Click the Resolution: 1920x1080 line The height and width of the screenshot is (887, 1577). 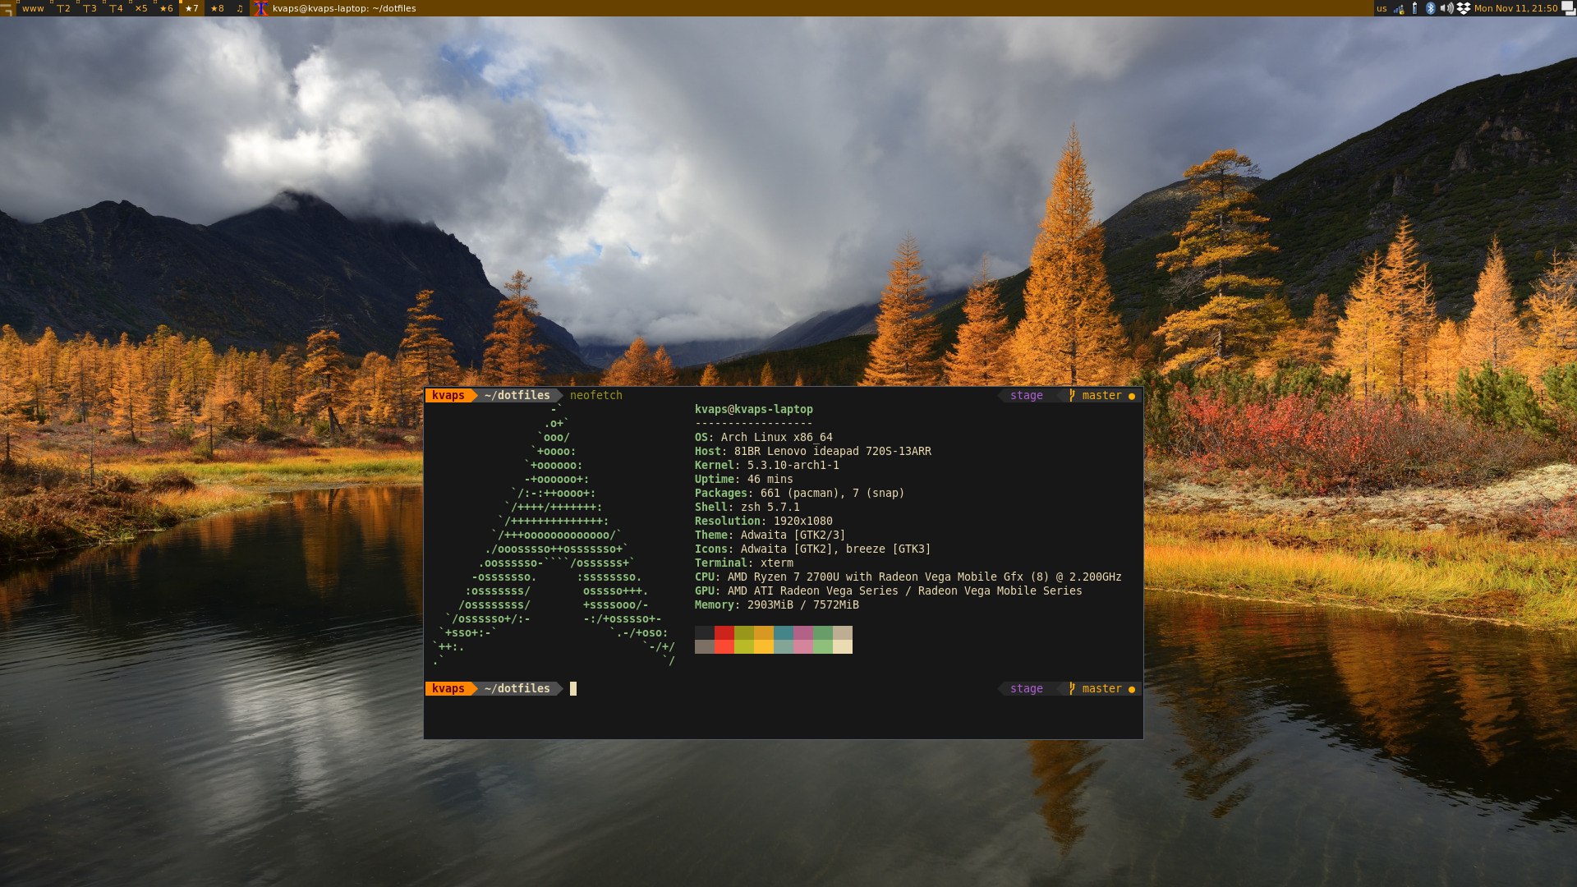[764, 521]
